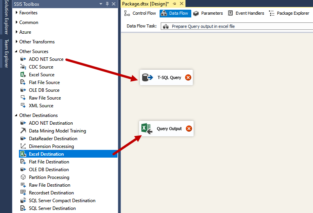Select the Recordset Destination label in toolbox

pos(51,192)
